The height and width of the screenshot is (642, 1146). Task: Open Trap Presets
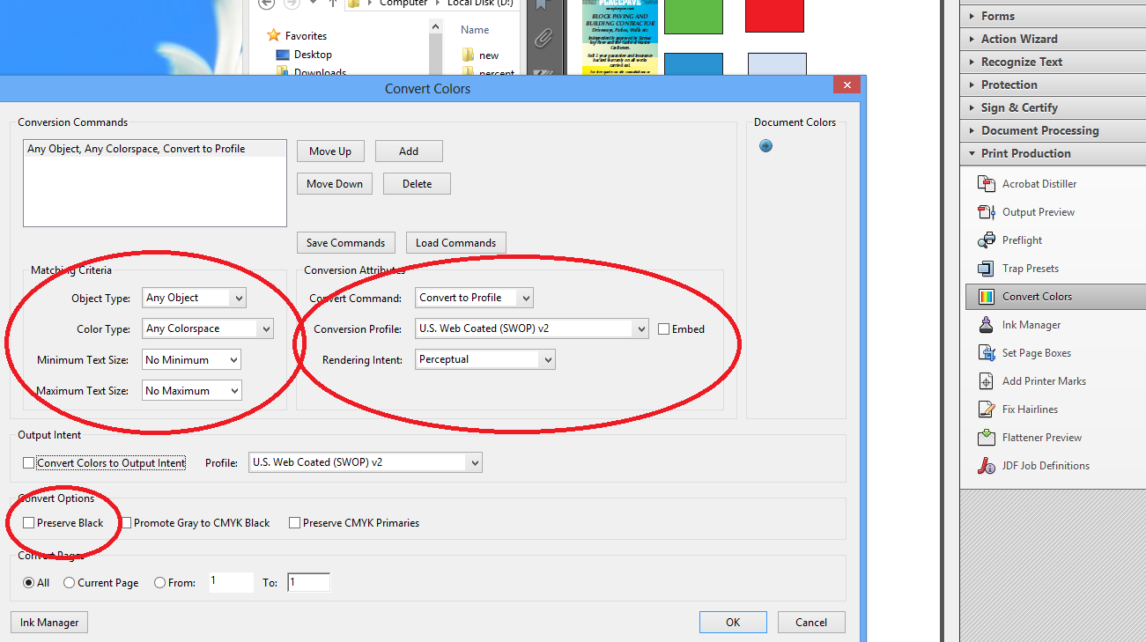1018,269
